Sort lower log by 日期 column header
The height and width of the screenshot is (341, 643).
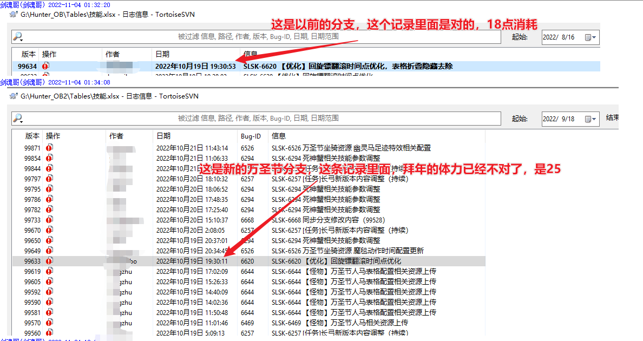pyautogui.click(x=163, y=136)
